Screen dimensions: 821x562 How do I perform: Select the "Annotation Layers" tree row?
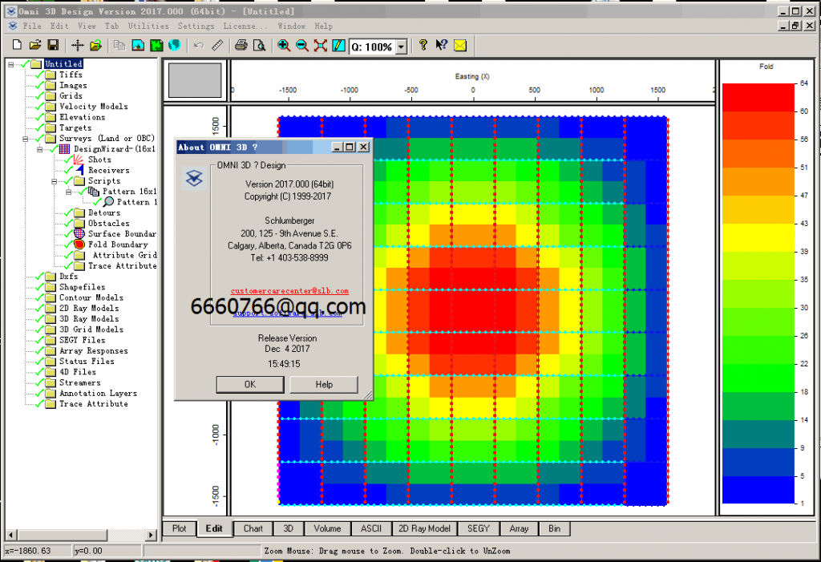(98, 393)
